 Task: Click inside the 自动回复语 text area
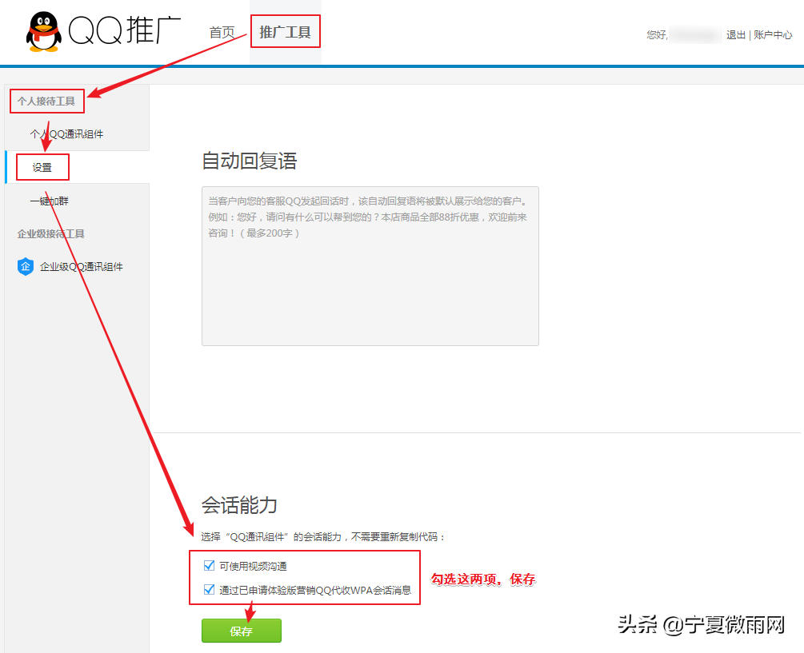tap(370, 264)
